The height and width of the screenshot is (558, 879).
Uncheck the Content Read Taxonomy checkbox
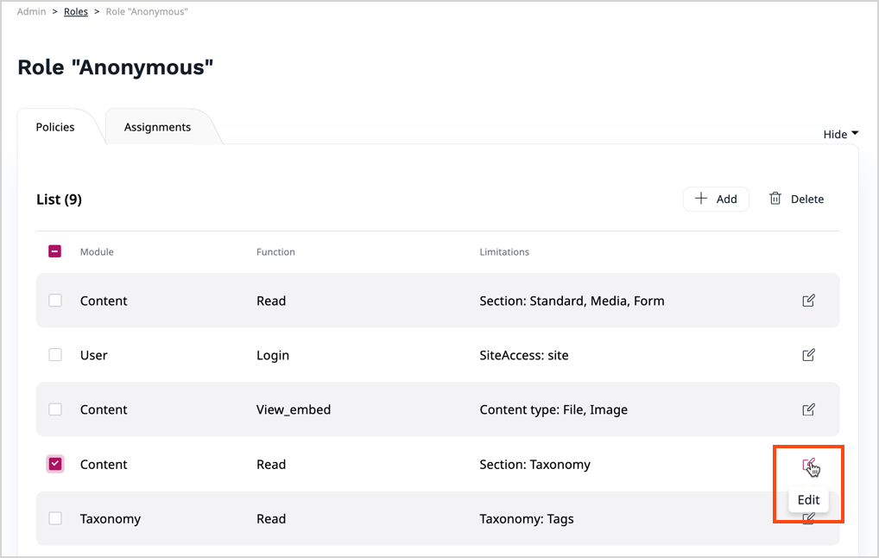(x=55, y=464)
